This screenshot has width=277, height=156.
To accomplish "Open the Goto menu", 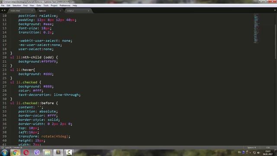I will (x=39, y=6).
